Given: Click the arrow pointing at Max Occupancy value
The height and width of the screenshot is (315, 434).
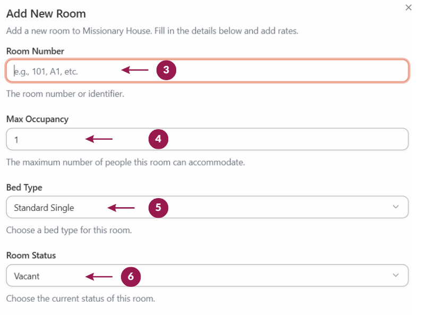Looking at the screenshot, I should (x=99, y=139).
